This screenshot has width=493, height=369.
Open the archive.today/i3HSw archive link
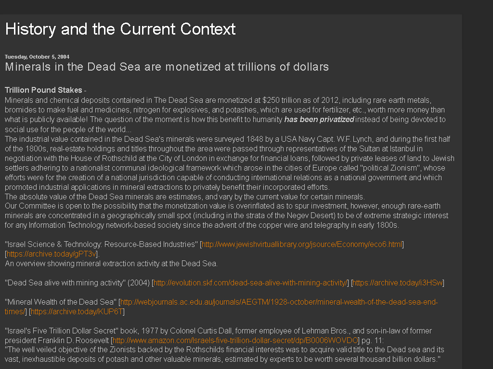(x=398, y=283)
